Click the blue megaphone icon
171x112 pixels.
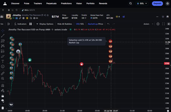point(124,17)
